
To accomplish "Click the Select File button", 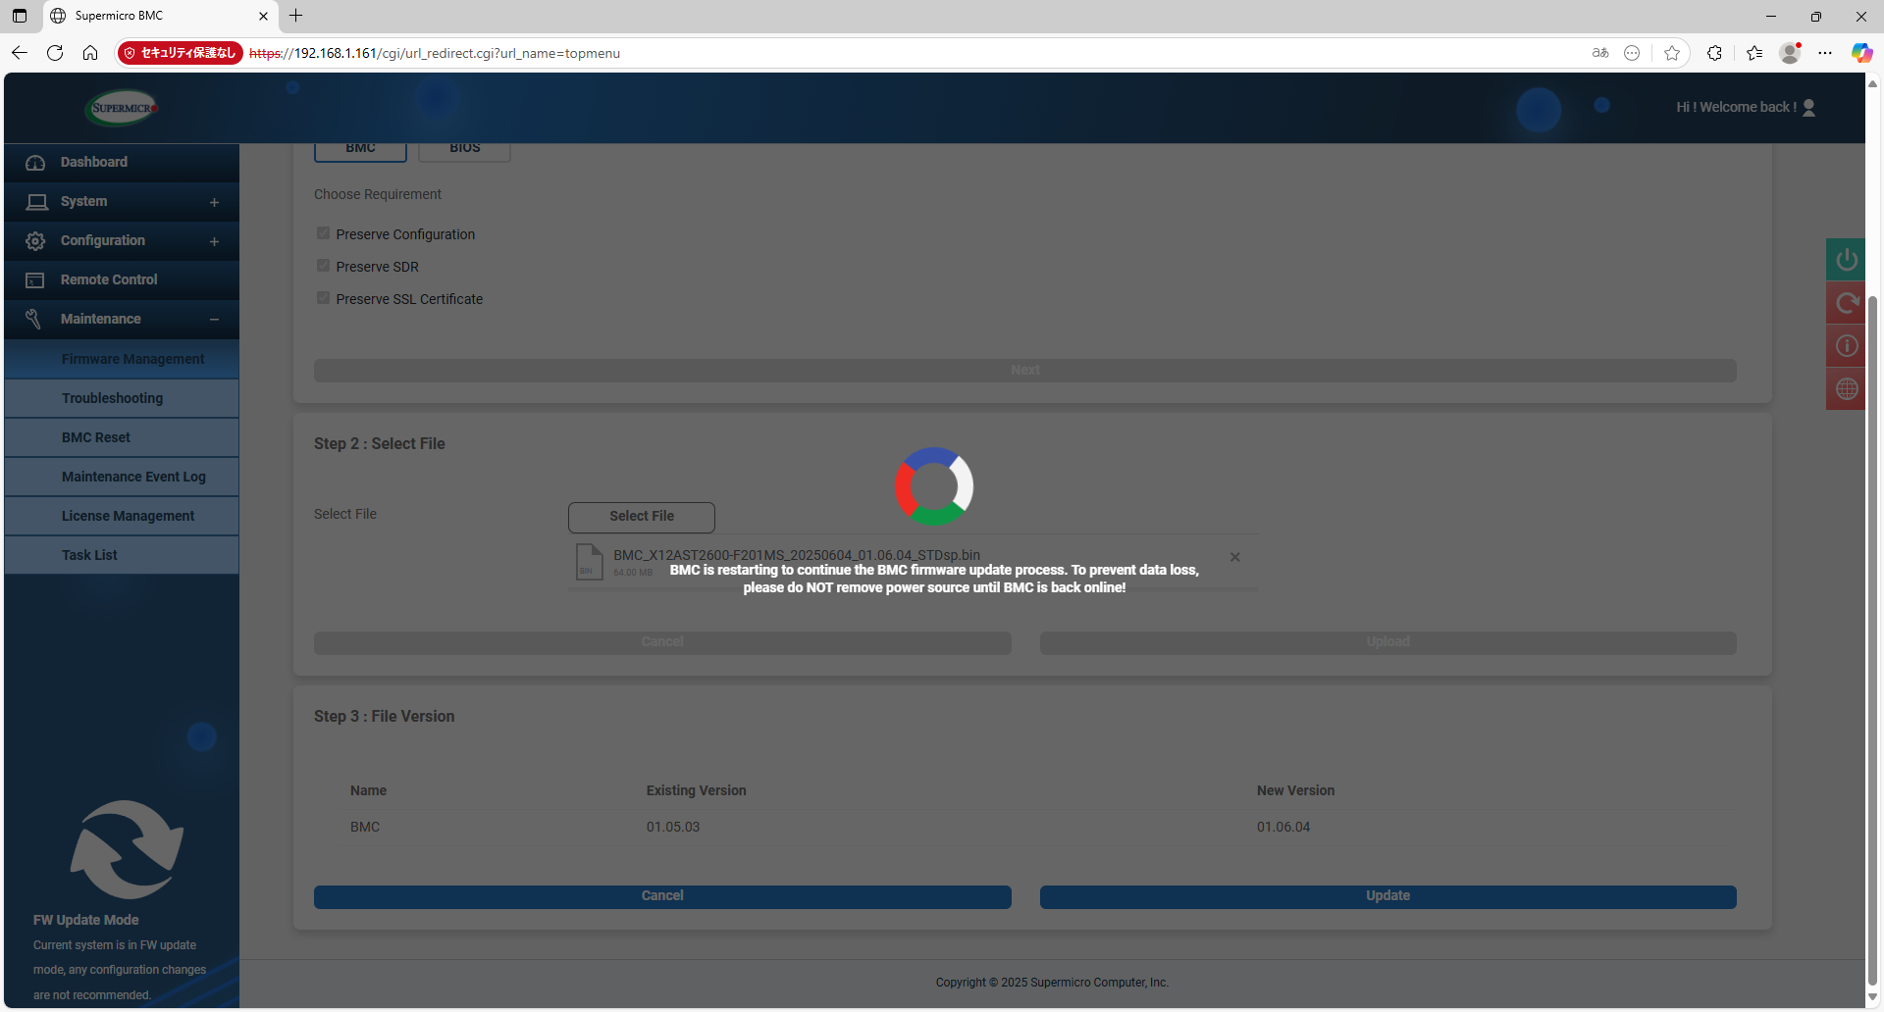I will click(x=641, y=516).
